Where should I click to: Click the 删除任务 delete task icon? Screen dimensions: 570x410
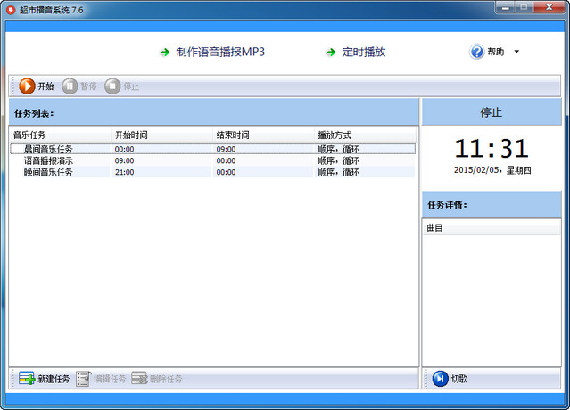click(139, 379)
